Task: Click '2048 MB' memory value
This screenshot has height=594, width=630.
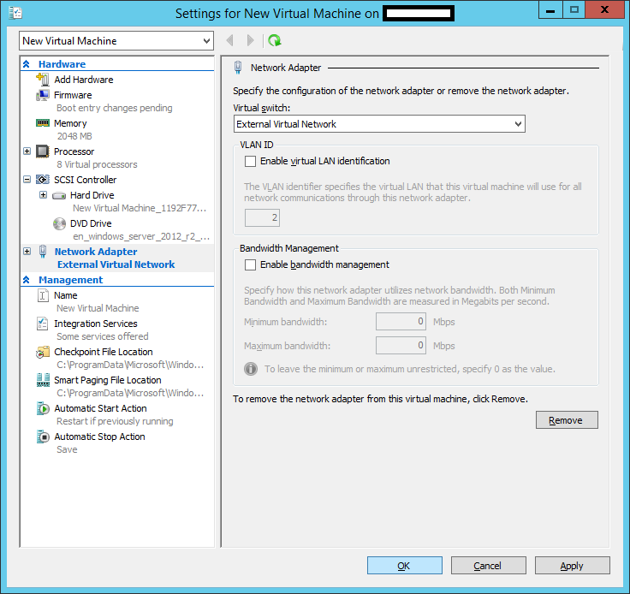Action: (74, 136)
